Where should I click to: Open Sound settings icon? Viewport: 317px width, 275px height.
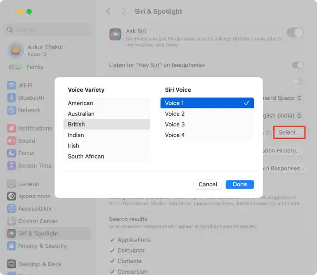[x=12, y=141]
